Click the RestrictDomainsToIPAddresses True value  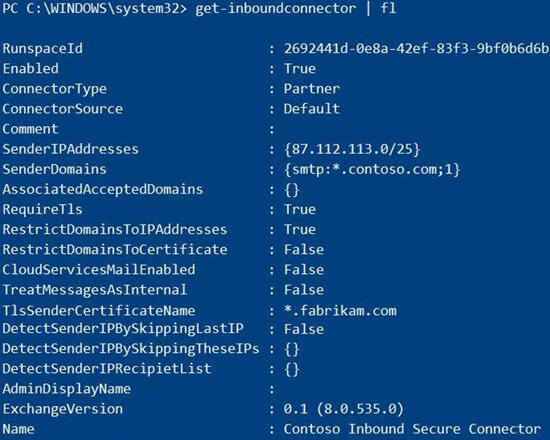pos(300,229)
